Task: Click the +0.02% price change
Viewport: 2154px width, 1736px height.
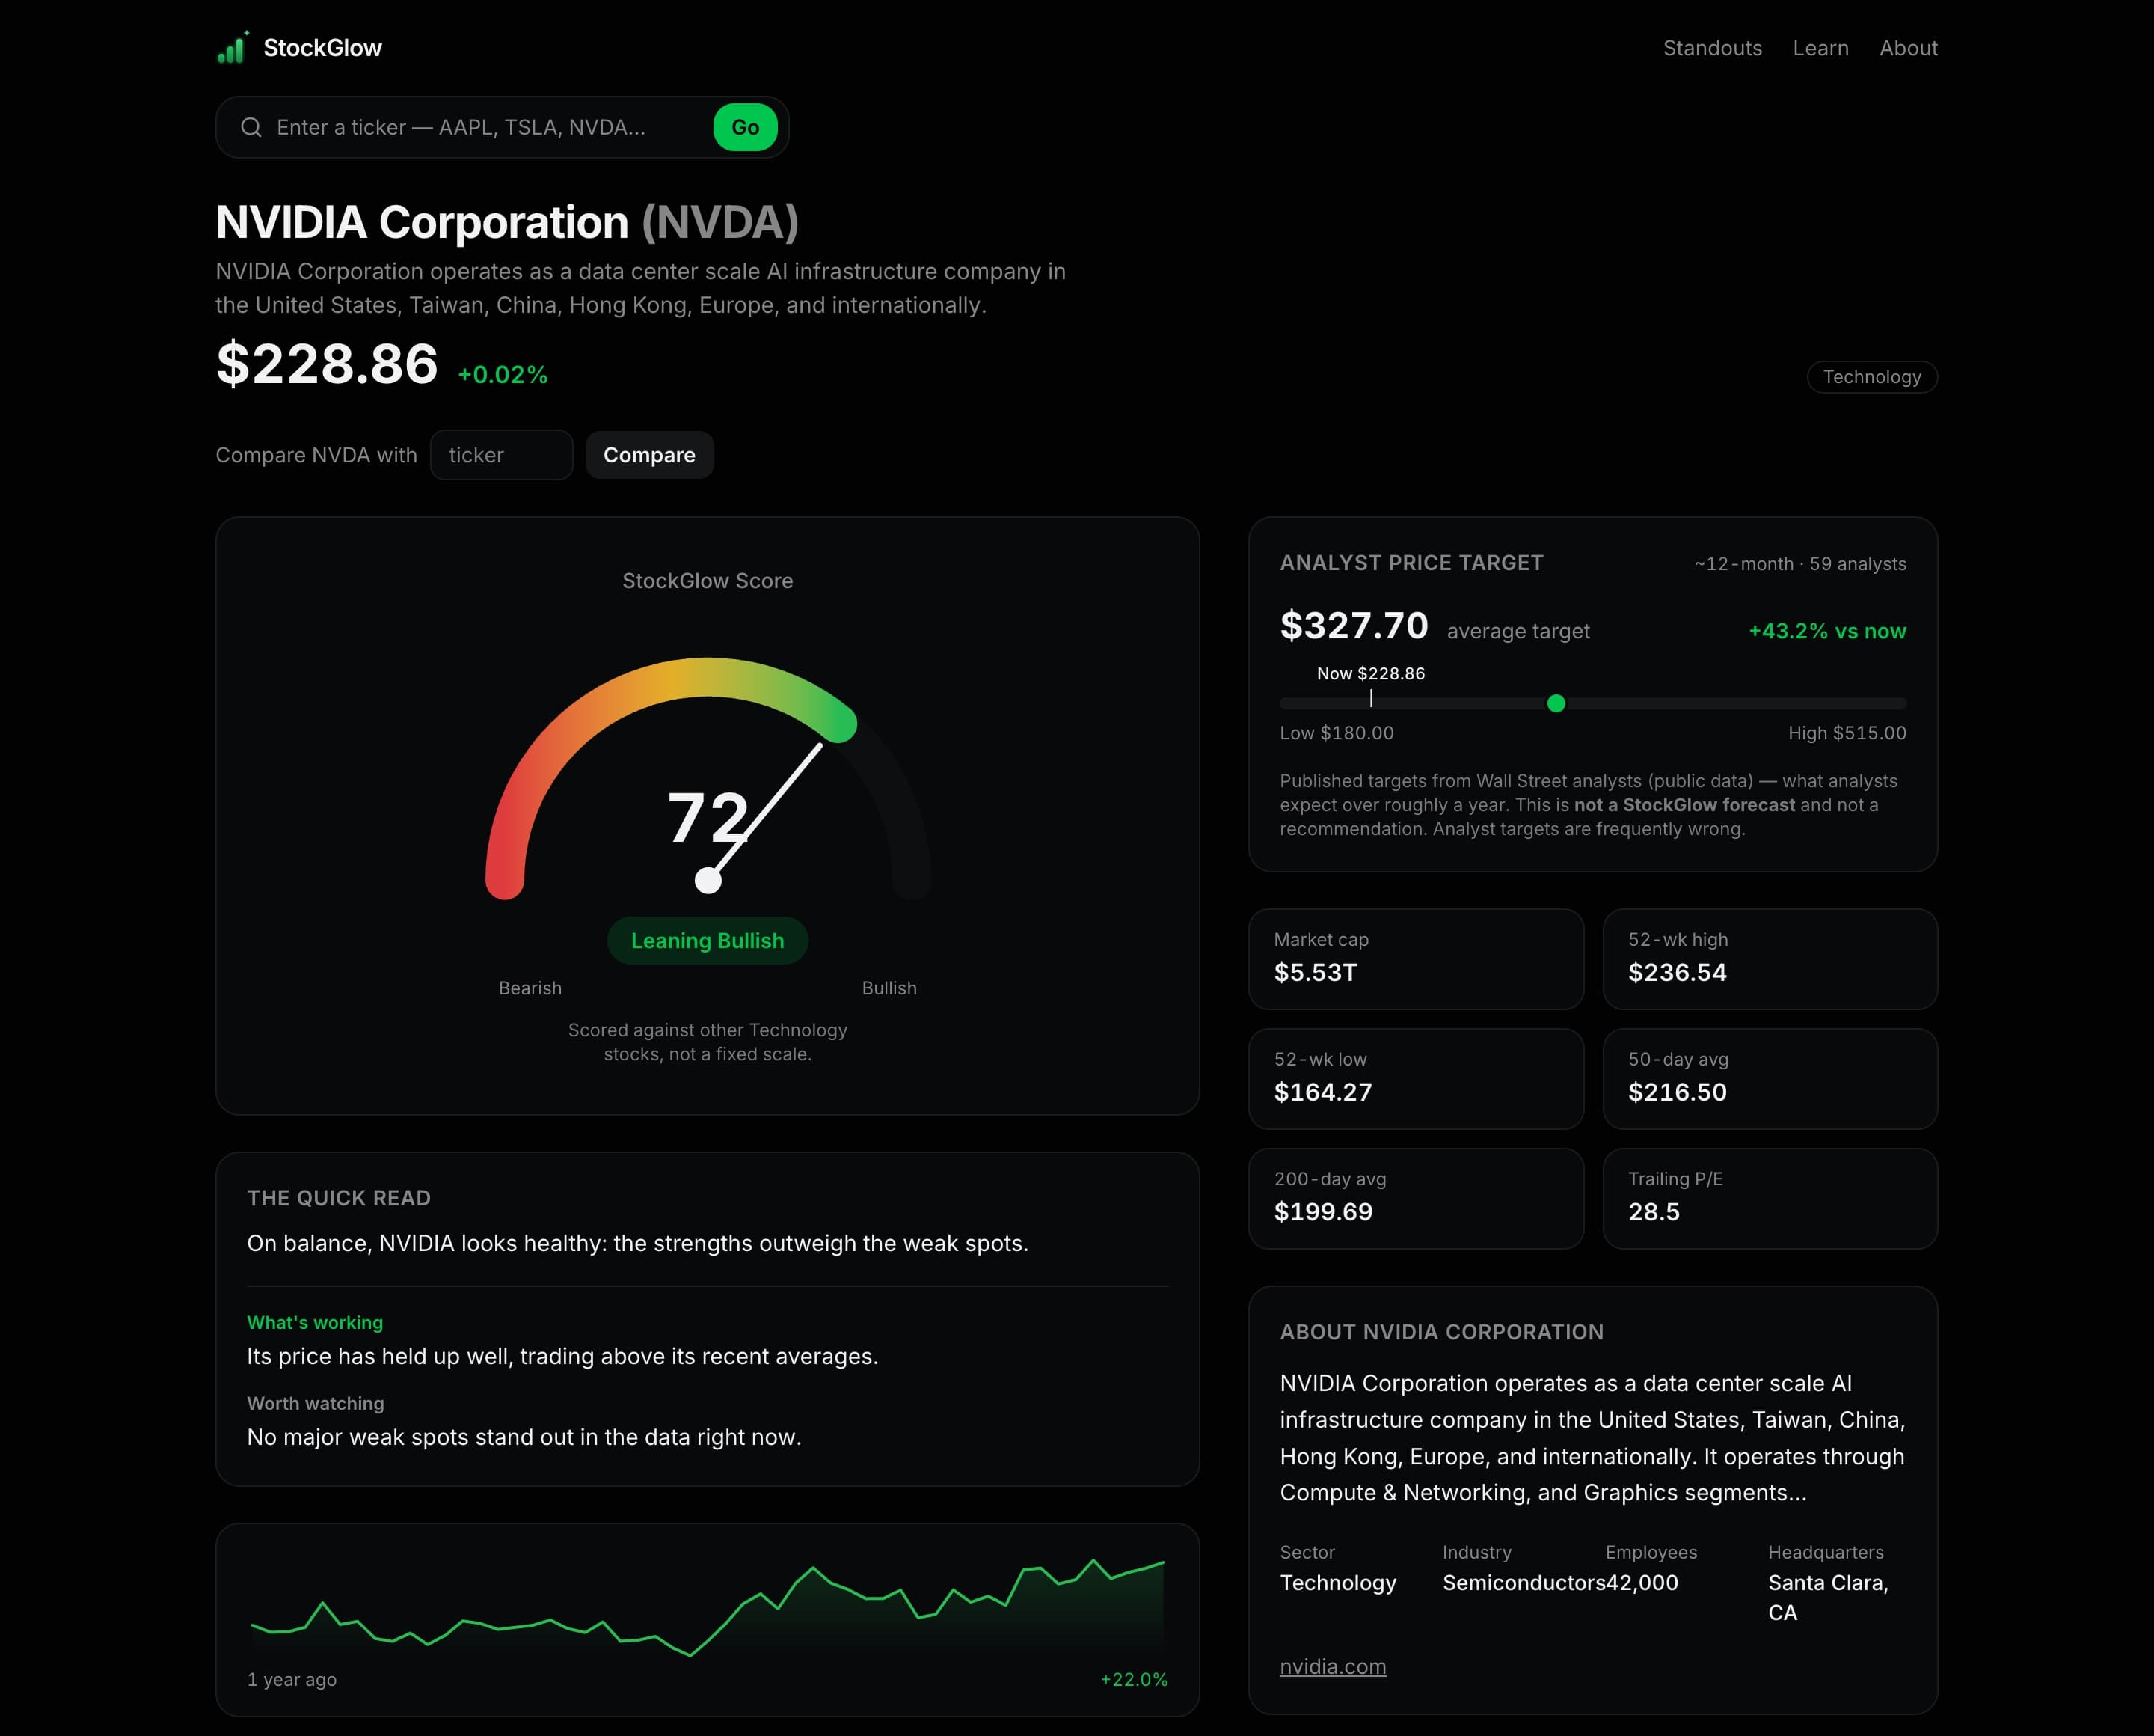Action: click(503, 375)
